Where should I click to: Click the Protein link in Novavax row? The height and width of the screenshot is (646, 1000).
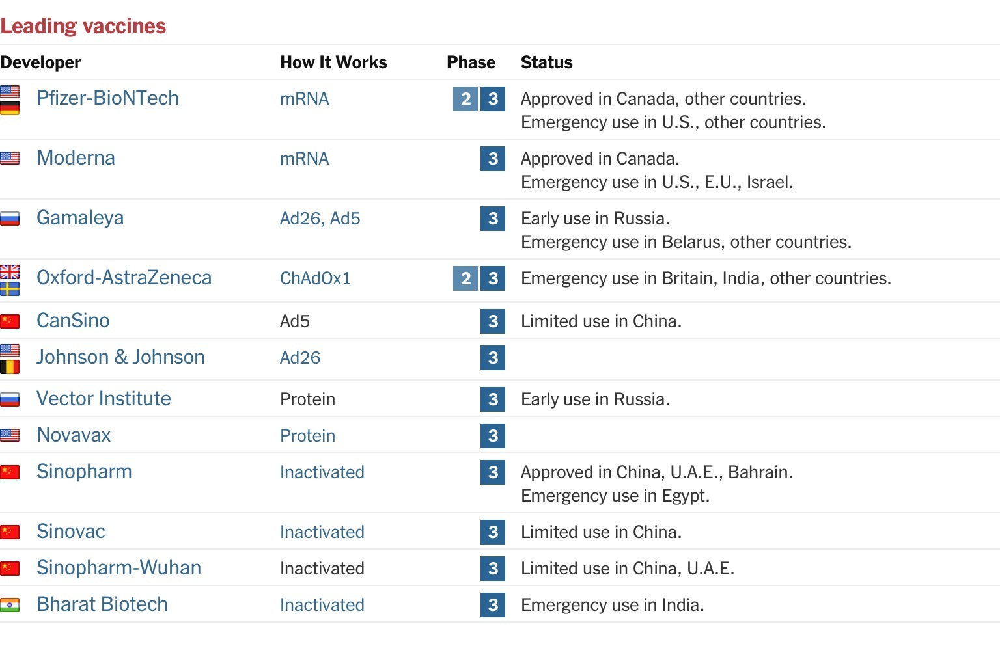(x=307, y=436)
